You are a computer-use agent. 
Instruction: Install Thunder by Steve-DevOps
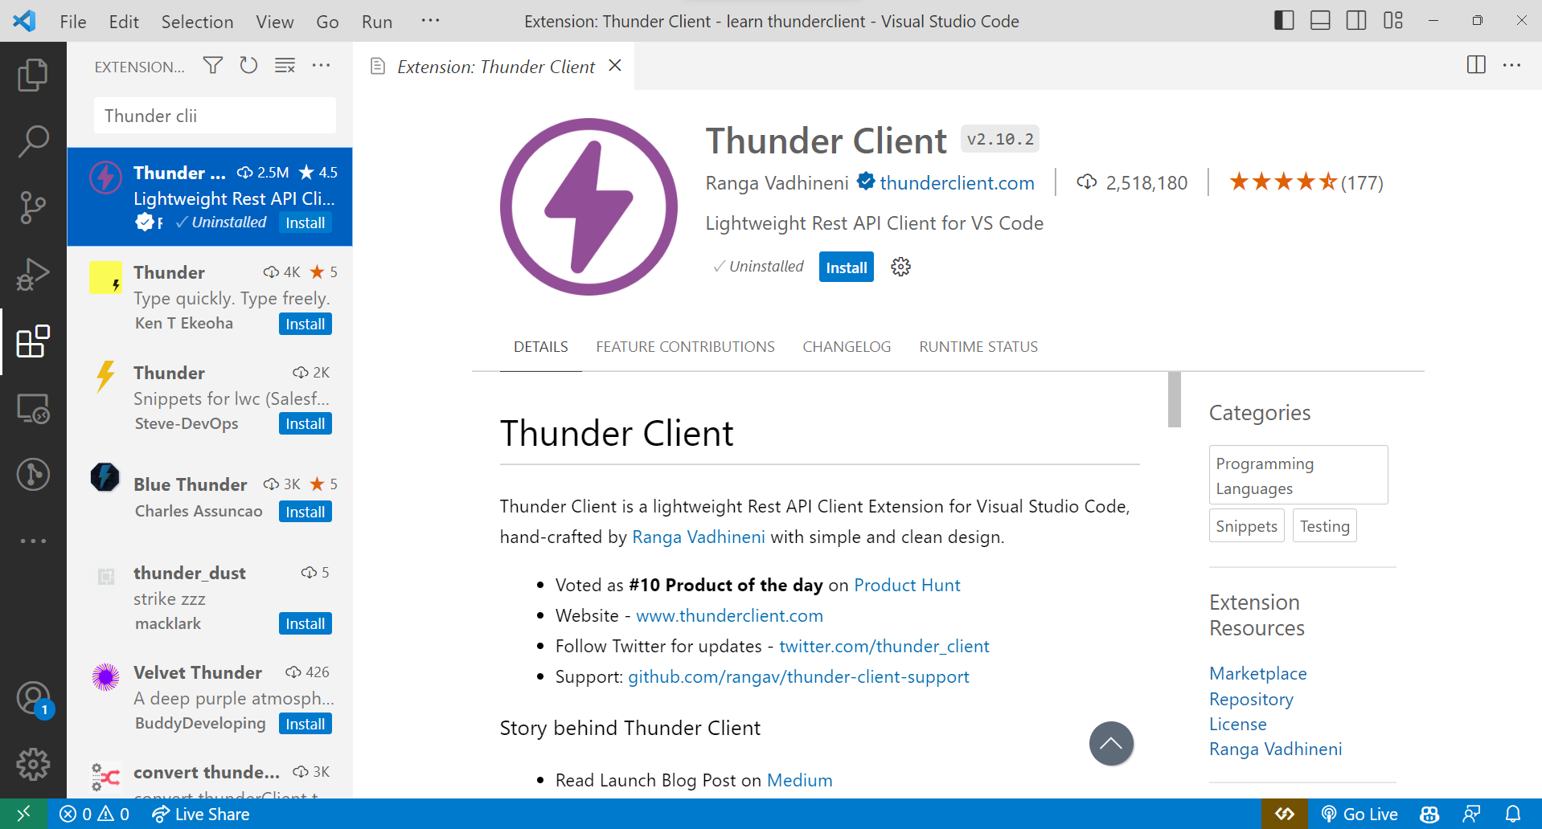pos(306,423)
